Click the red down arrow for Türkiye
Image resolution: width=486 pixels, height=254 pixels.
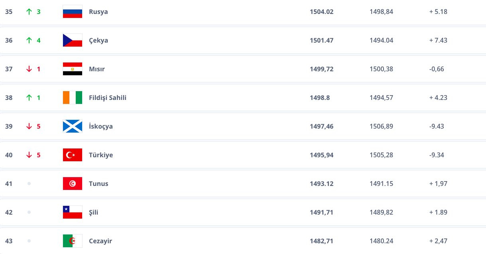[29, 155]
